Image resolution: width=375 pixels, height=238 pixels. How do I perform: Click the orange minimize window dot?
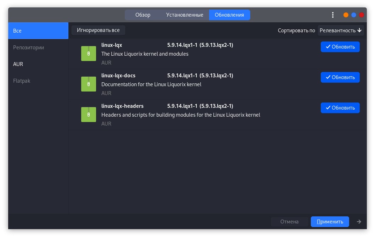(346, 15)
